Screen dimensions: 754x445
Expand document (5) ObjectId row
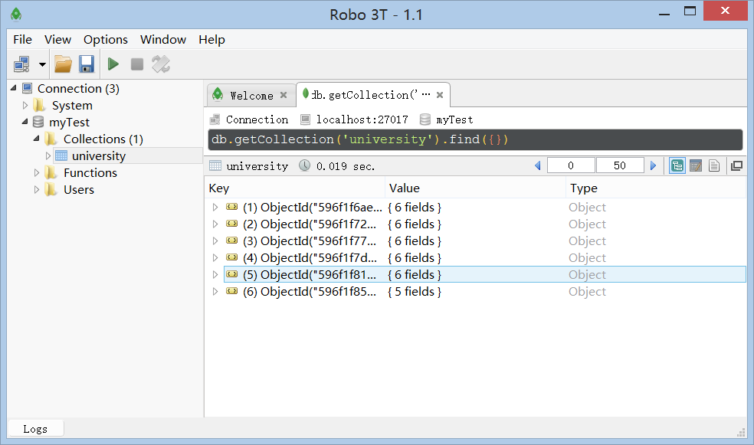coord(215,274)
